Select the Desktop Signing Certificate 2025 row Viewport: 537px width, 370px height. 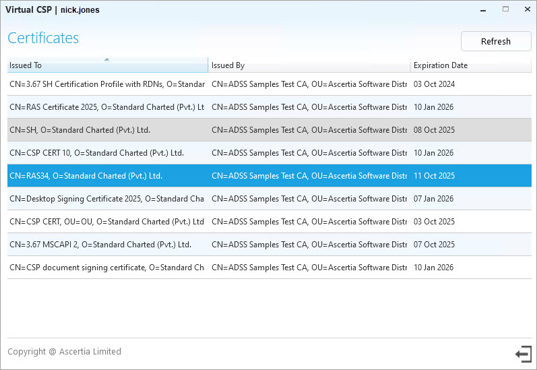click(106, 199)
